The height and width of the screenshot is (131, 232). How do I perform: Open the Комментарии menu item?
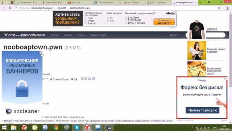[x=98, y=35]
